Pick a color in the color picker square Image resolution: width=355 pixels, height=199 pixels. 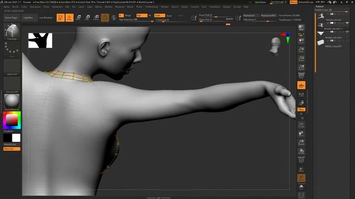pyautogui.click(x=12, y=120)
